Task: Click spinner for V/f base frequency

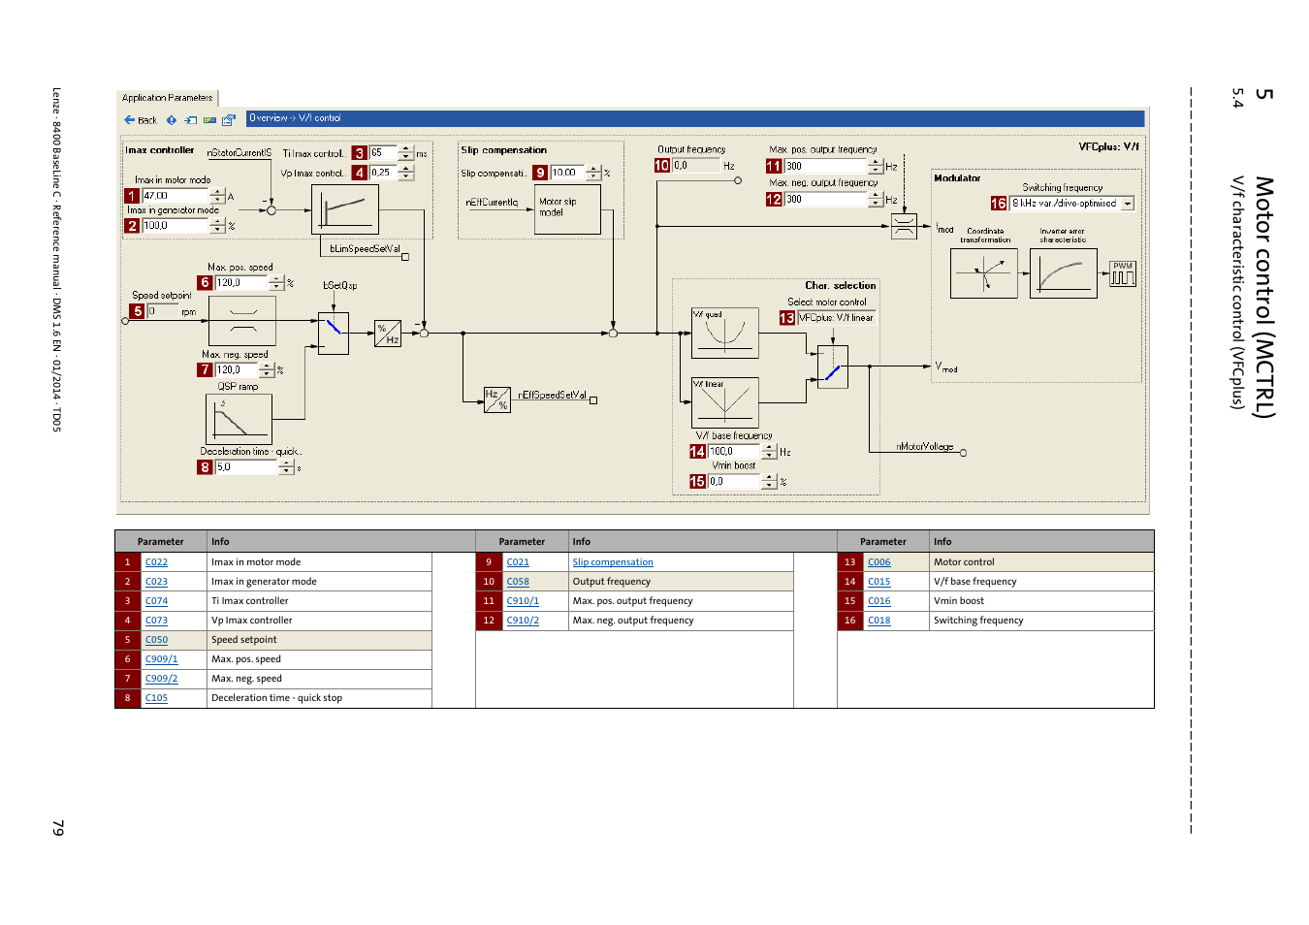Action: pyautogui.click(x=770, y=452)
